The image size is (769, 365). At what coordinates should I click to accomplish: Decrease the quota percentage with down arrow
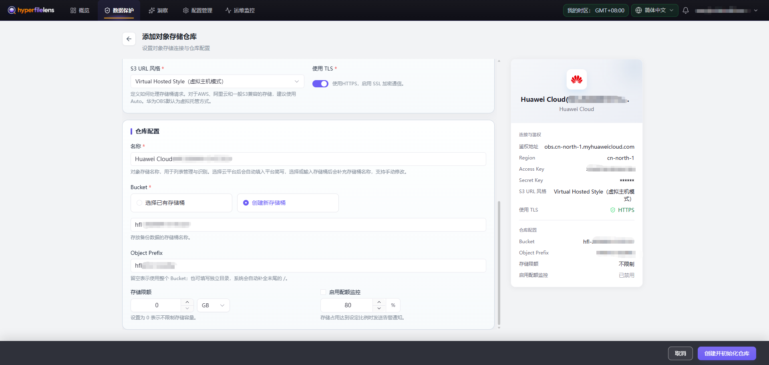coord(379,309)
